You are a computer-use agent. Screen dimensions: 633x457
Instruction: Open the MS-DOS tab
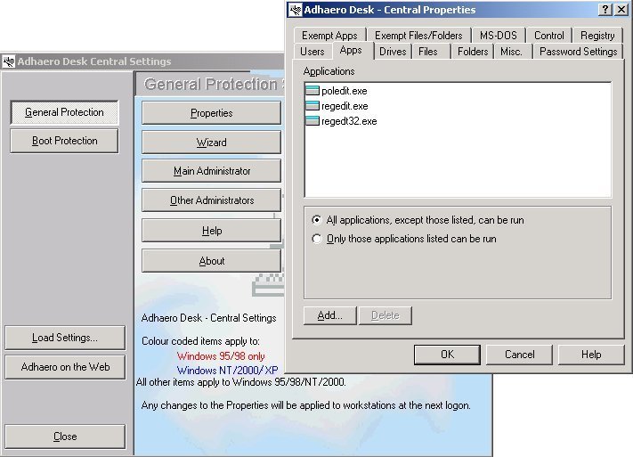[499, 35]
